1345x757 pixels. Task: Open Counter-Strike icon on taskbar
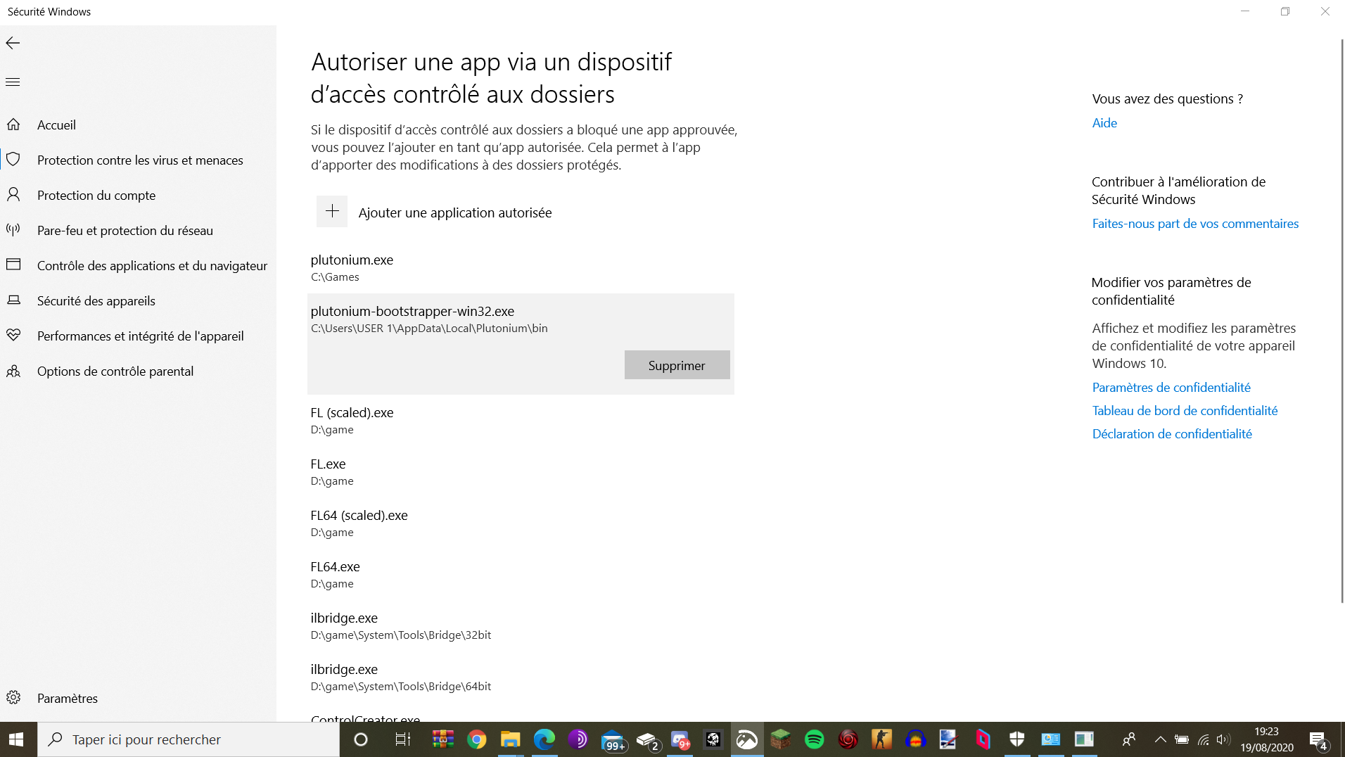click(881, 739)
